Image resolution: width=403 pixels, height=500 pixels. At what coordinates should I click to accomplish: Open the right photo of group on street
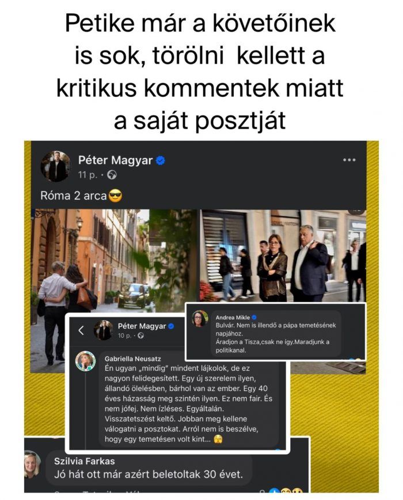[283, 255]
